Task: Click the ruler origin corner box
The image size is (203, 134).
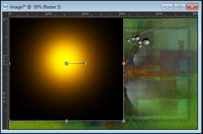Action: 6,15
